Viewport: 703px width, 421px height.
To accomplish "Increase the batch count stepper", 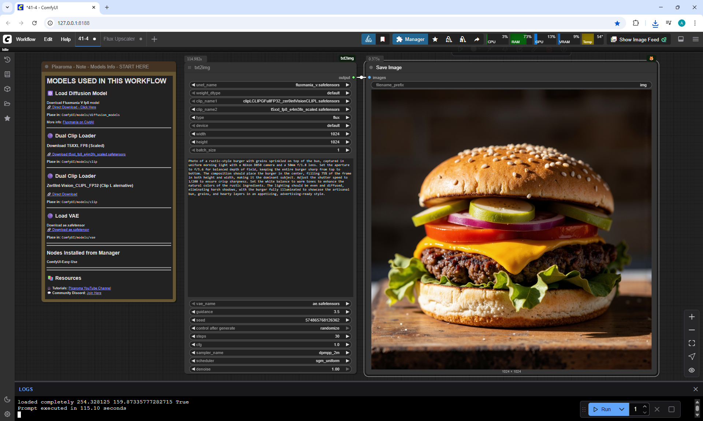I will (x=645, y=406).
